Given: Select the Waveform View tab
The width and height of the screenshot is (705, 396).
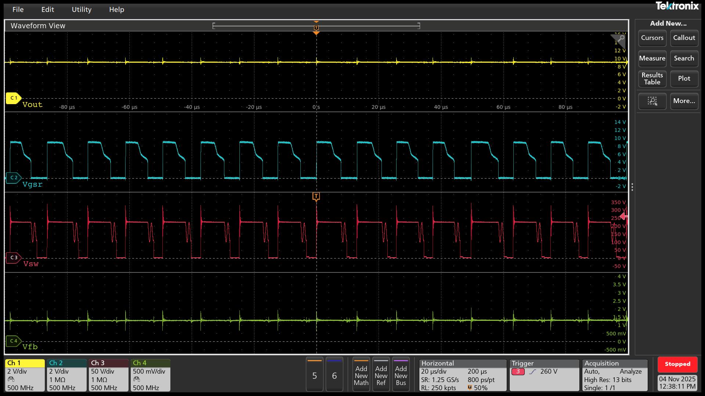Looking at the screenshot, I should [x=37, y=26].
